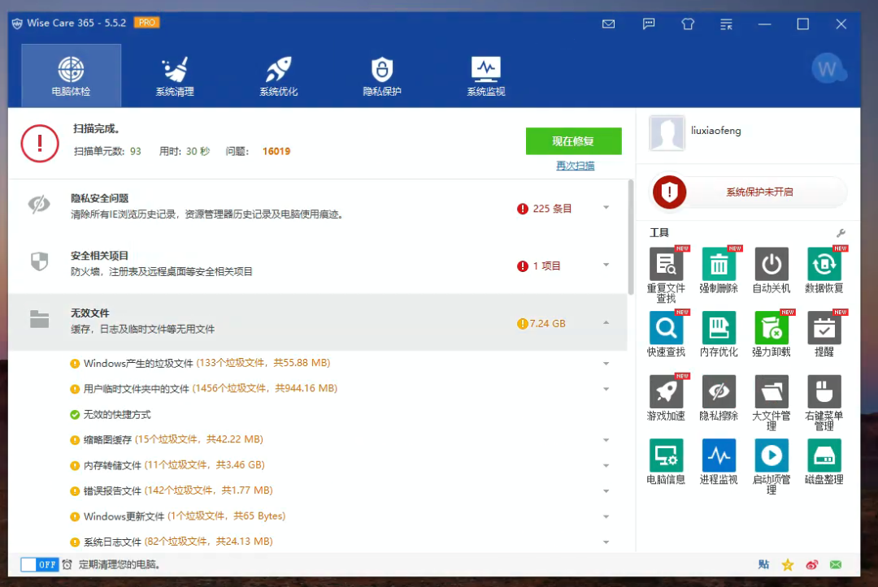Click the liuxiaofeng username
Screen dimensions: 878x587
click(x=715, y=130)
